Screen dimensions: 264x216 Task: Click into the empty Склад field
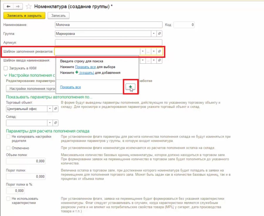27,123
